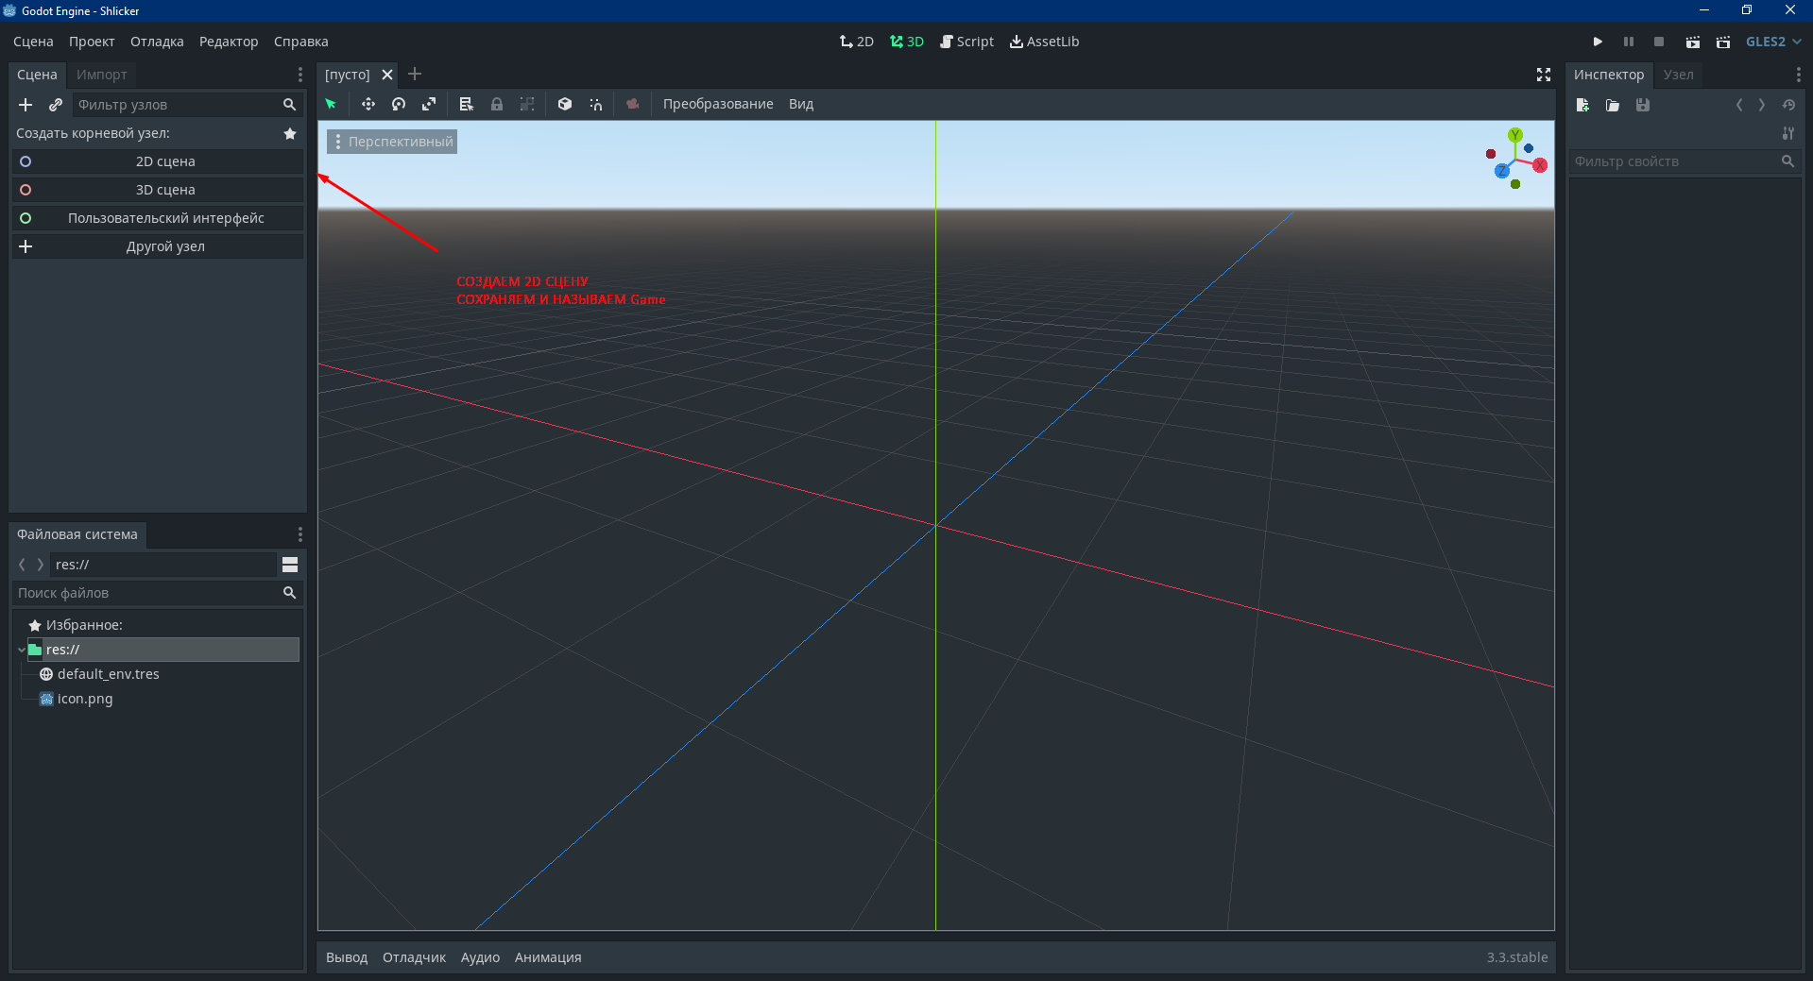Open recently edited objects history
The width and height of the screenshot is (1813, 981).
click(x=1788, y=105)
